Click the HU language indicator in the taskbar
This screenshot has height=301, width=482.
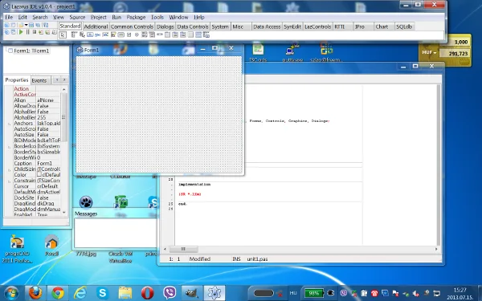293,293
